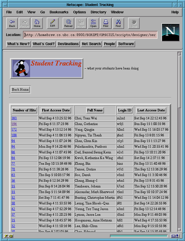Click the vertical scrollbar up arrow

click(179, 54)
